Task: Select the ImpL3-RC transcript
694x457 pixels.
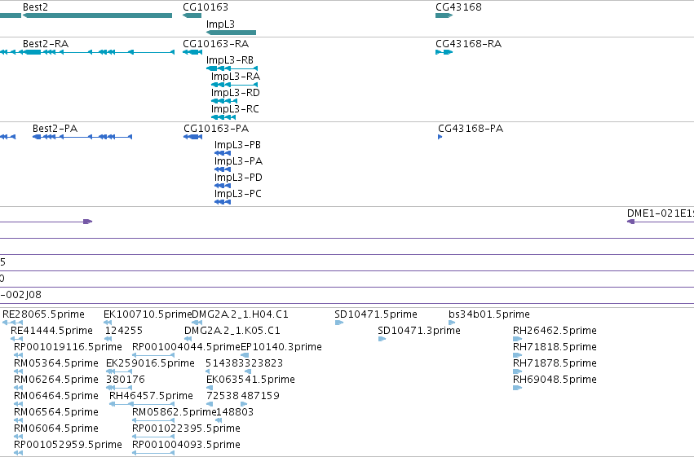Action: pyautogui.click(x=223, y=117)
